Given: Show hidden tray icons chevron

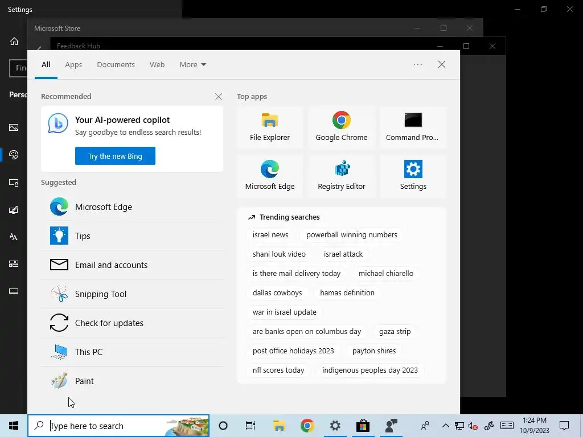Looking at the screenshot, I should (445, 426).
